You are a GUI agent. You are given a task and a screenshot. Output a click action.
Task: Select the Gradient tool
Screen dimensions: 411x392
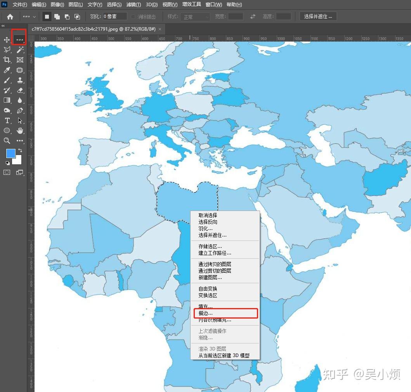7,100
